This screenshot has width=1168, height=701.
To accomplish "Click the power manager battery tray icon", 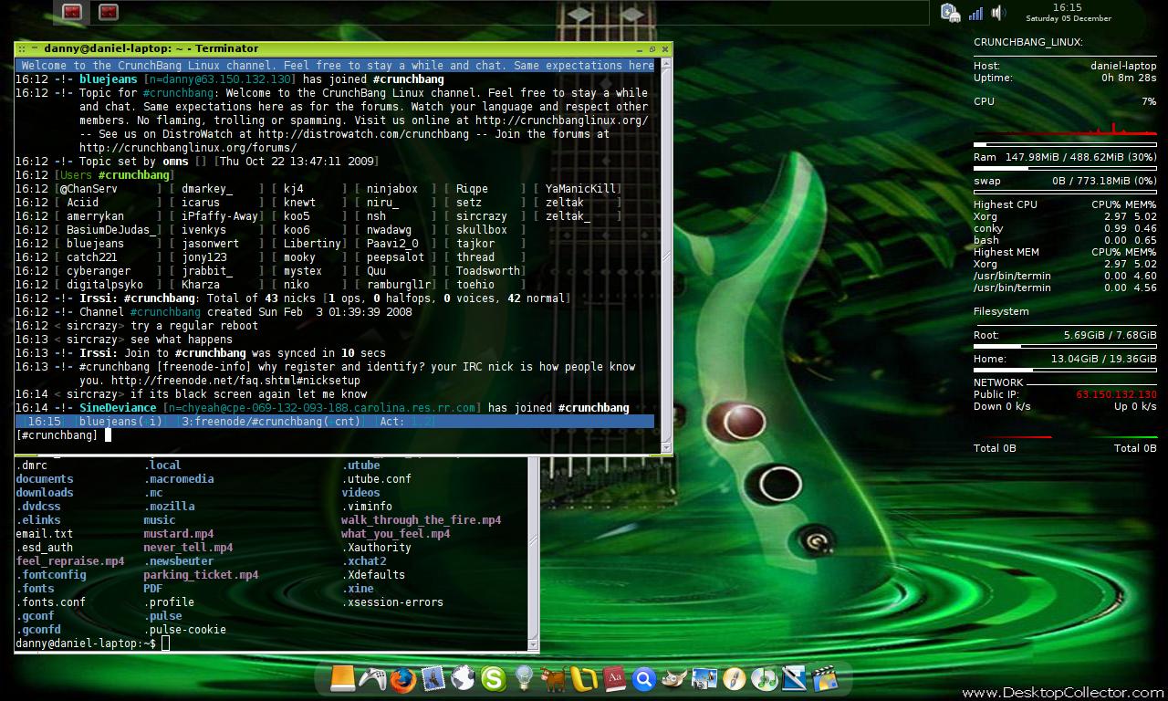I will click(950, 13).
